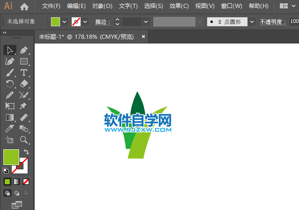Grab the tools panel gripper handle
This screenshot has height=210, width=299.
click(x=16, y=38)
